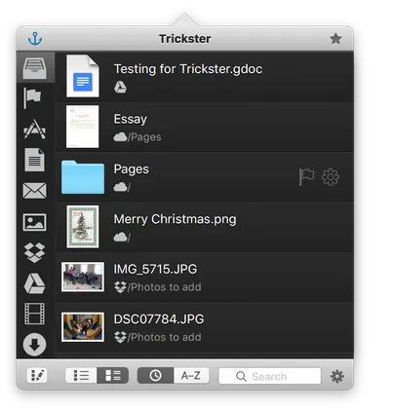Viewport: 394px width, 410px height.
Task: Open gear options for Pages folder
Action: point(331,177)
